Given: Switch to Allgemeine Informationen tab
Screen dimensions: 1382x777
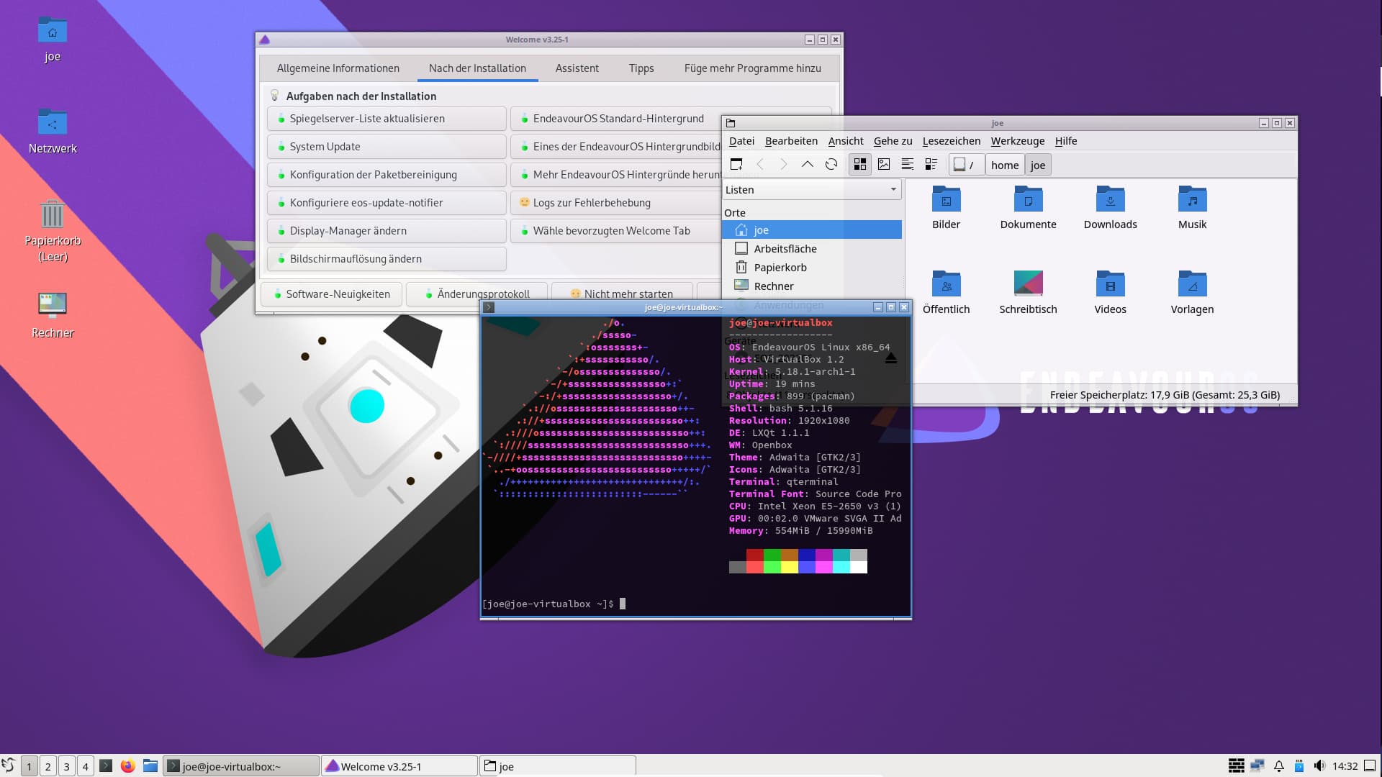Looking at the screenshot, I should click(x=338, y=68).
